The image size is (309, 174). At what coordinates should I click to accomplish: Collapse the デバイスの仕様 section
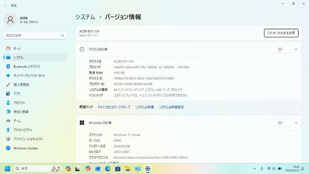pyautogui.click(x=296, y=49)
